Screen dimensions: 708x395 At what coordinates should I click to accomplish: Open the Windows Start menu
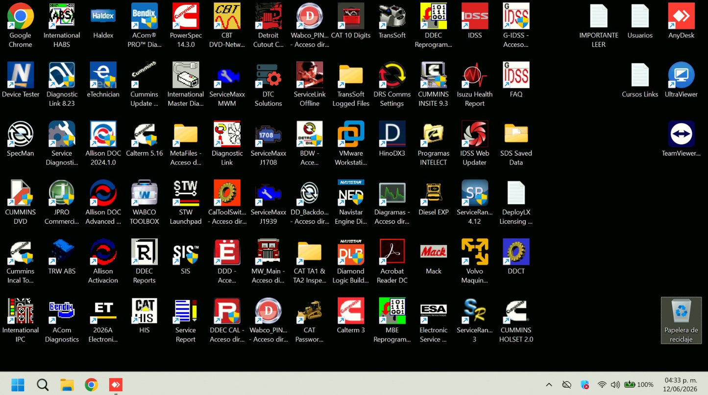pos(18,385)
